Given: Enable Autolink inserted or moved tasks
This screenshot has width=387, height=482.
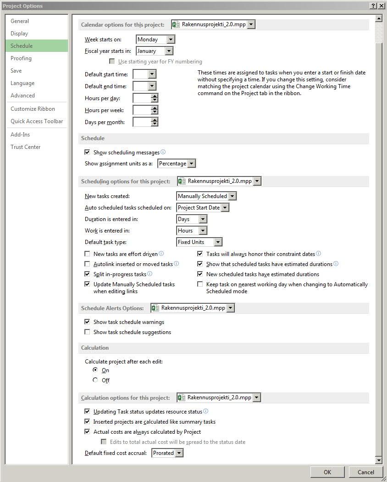Looking at the screenshot, I should 88,264.
